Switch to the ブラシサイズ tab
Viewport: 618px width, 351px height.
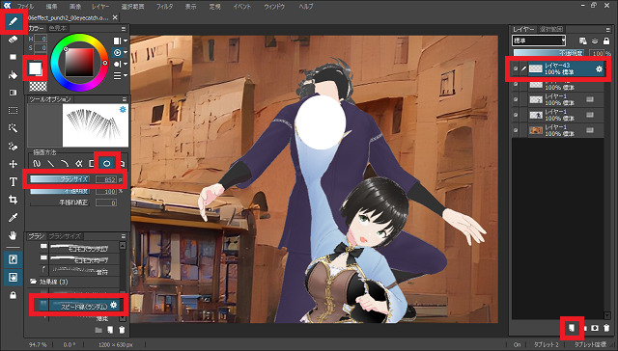[66, 236]
